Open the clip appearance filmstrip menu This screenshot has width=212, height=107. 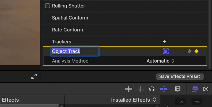coord(178,89)
